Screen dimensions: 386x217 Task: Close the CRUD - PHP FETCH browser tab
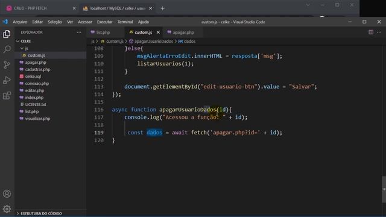tap(74, 8)
